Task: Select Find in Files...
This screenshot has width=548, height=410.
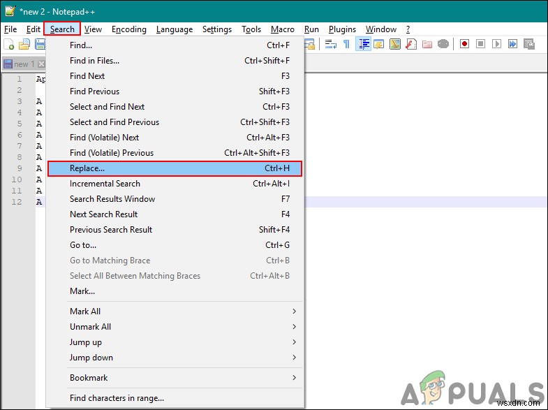Action: [x=175, y=61]
